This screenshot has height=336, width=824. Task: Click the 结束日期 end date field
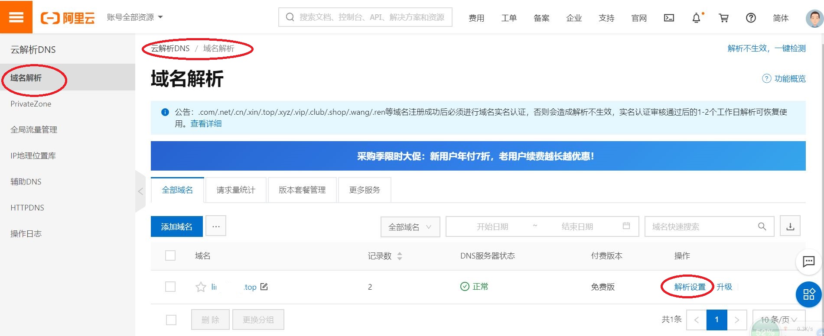577,226
